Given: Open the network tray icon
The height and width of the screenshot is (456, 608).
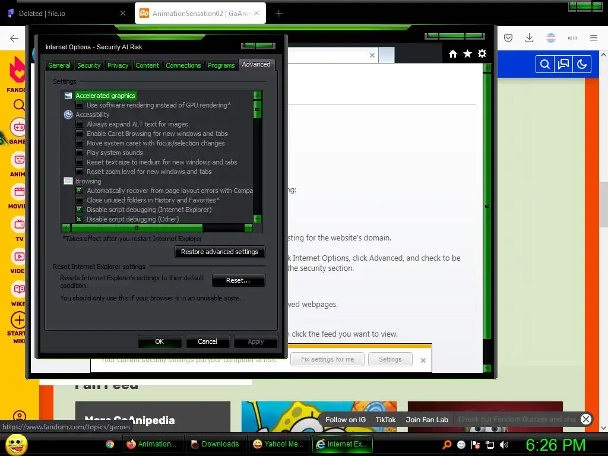Looking at the screenshot, I should pos(490,445).
